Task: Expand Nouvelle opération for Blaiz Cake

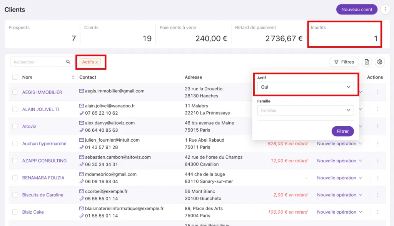Action: pos(339,212)
